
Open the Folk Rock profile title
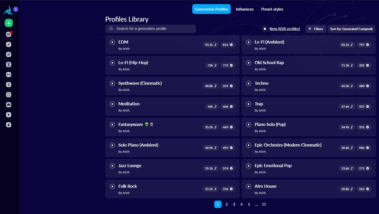pyautogui.click(x=128, y=186)
